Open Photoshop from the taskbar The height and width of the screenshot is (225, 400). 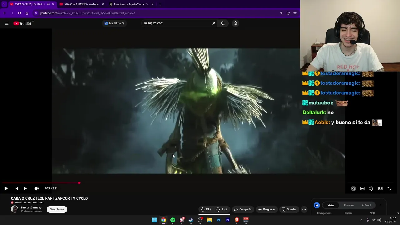218,220
